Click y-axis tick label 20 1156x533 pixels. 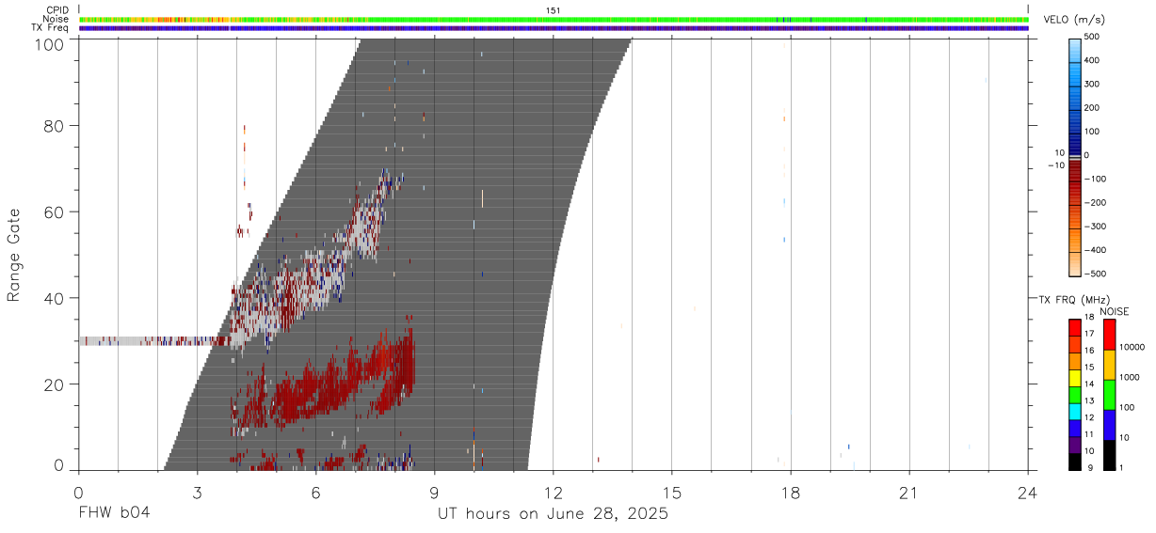(54, 384)
